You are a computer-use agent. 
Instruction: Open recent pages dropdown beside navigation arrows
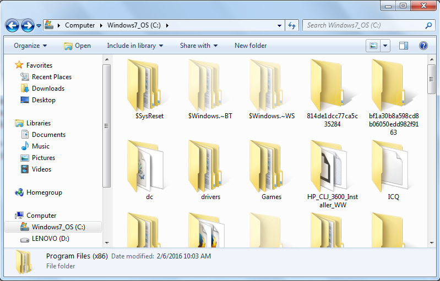click(x=39, y=26)
